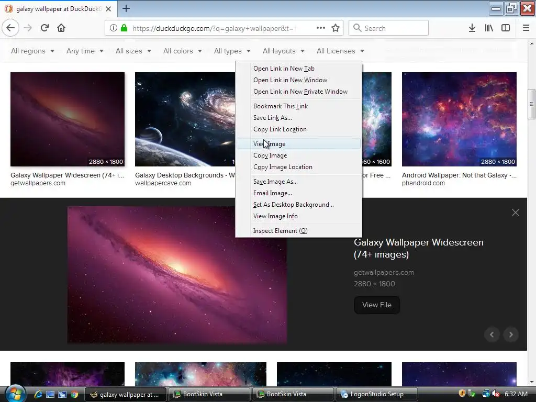Image resolution: width=536 pixels, height=402 pixels.
Task: Open Galaxy Wallpaper Widescreen title under first thumbnail
Action: [68, 175]
